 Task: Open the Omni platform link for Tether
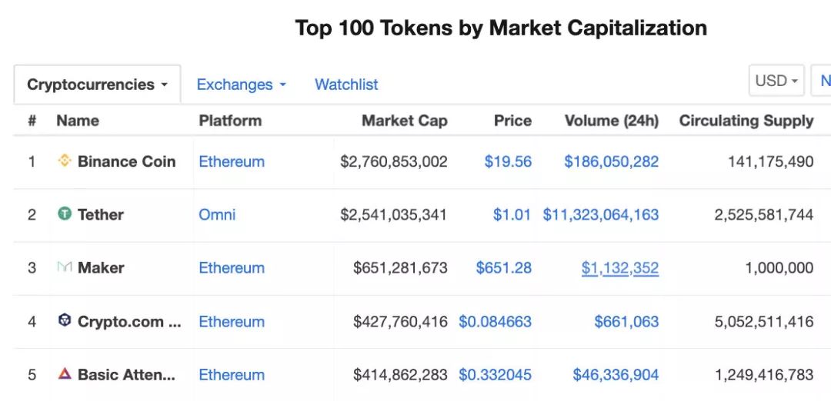point(217,215)
